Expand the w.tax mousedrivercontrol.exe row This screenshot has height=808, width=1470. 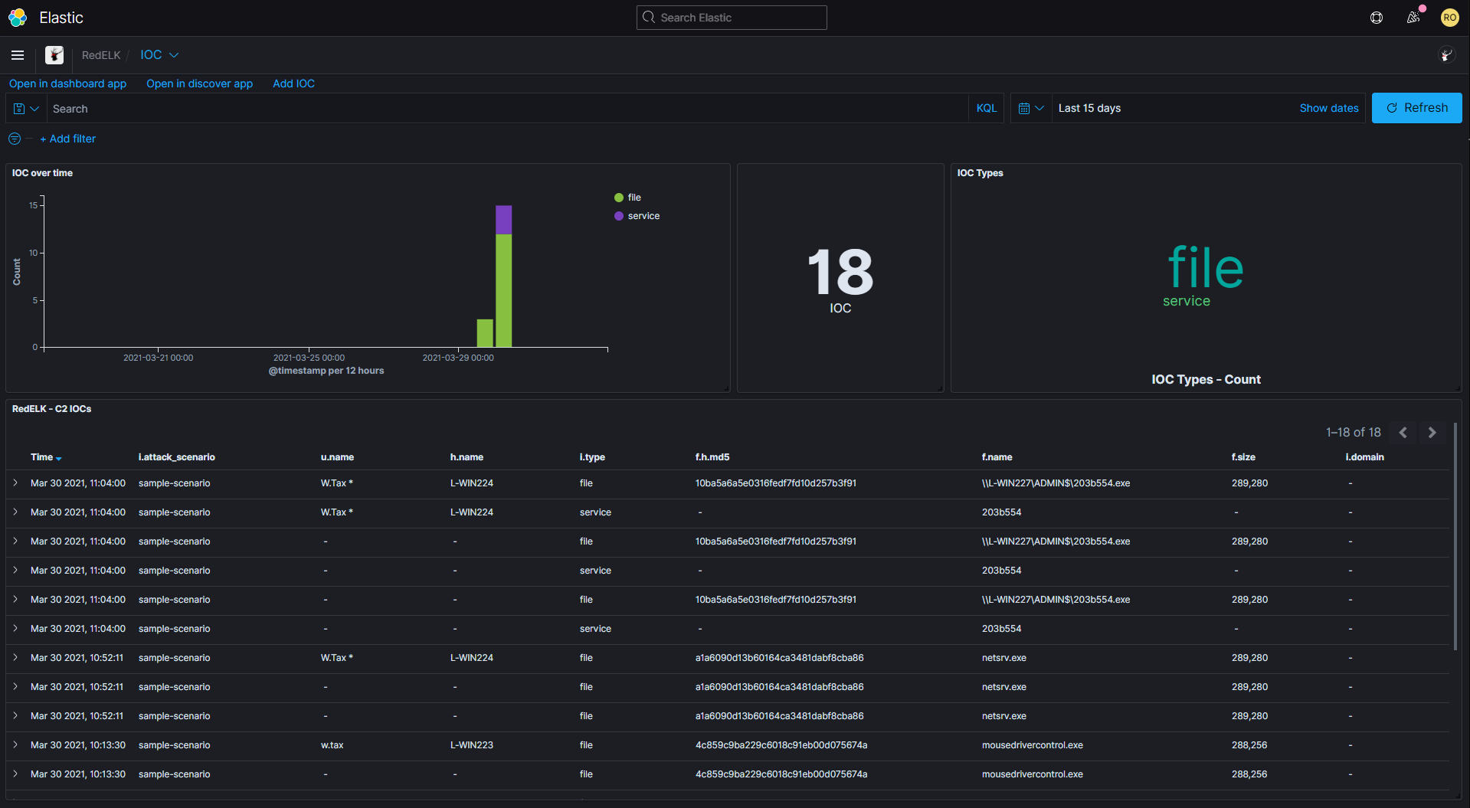[x=15, y=745]
